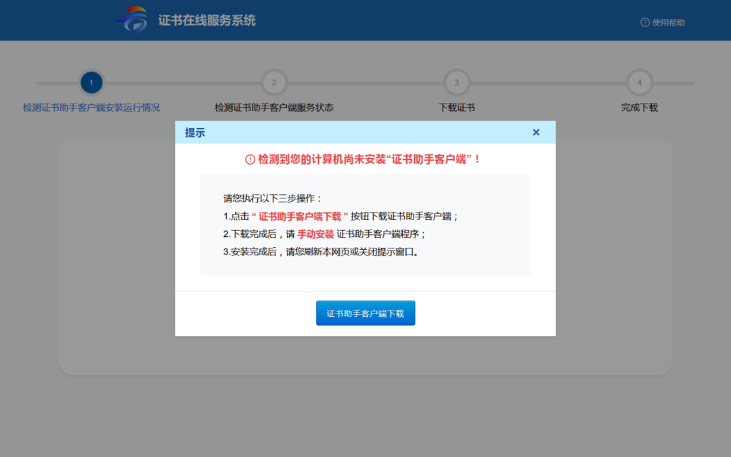This screenshot has width=731, height=457.
Task: Select step circle 1 in the progress bar
Action: click(x=91, y=82)
